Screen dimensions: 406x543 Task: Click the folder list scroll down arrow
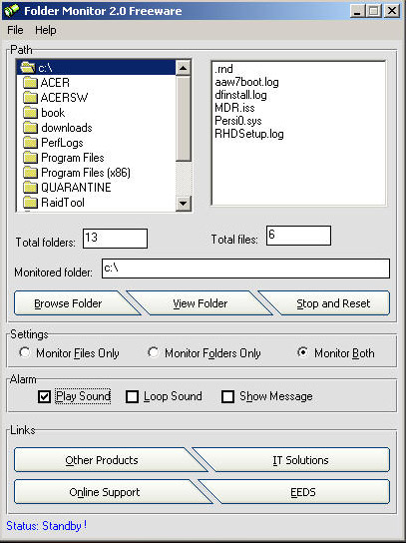click(183, 204)
